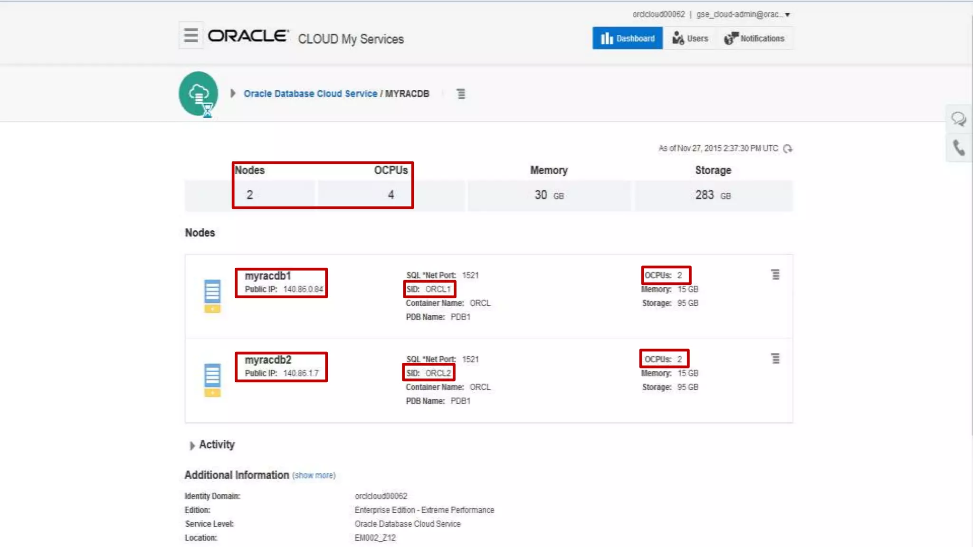Click the SID ORCL1 value
This screenshot has height=547, width=973.
(x=438, y=289)
